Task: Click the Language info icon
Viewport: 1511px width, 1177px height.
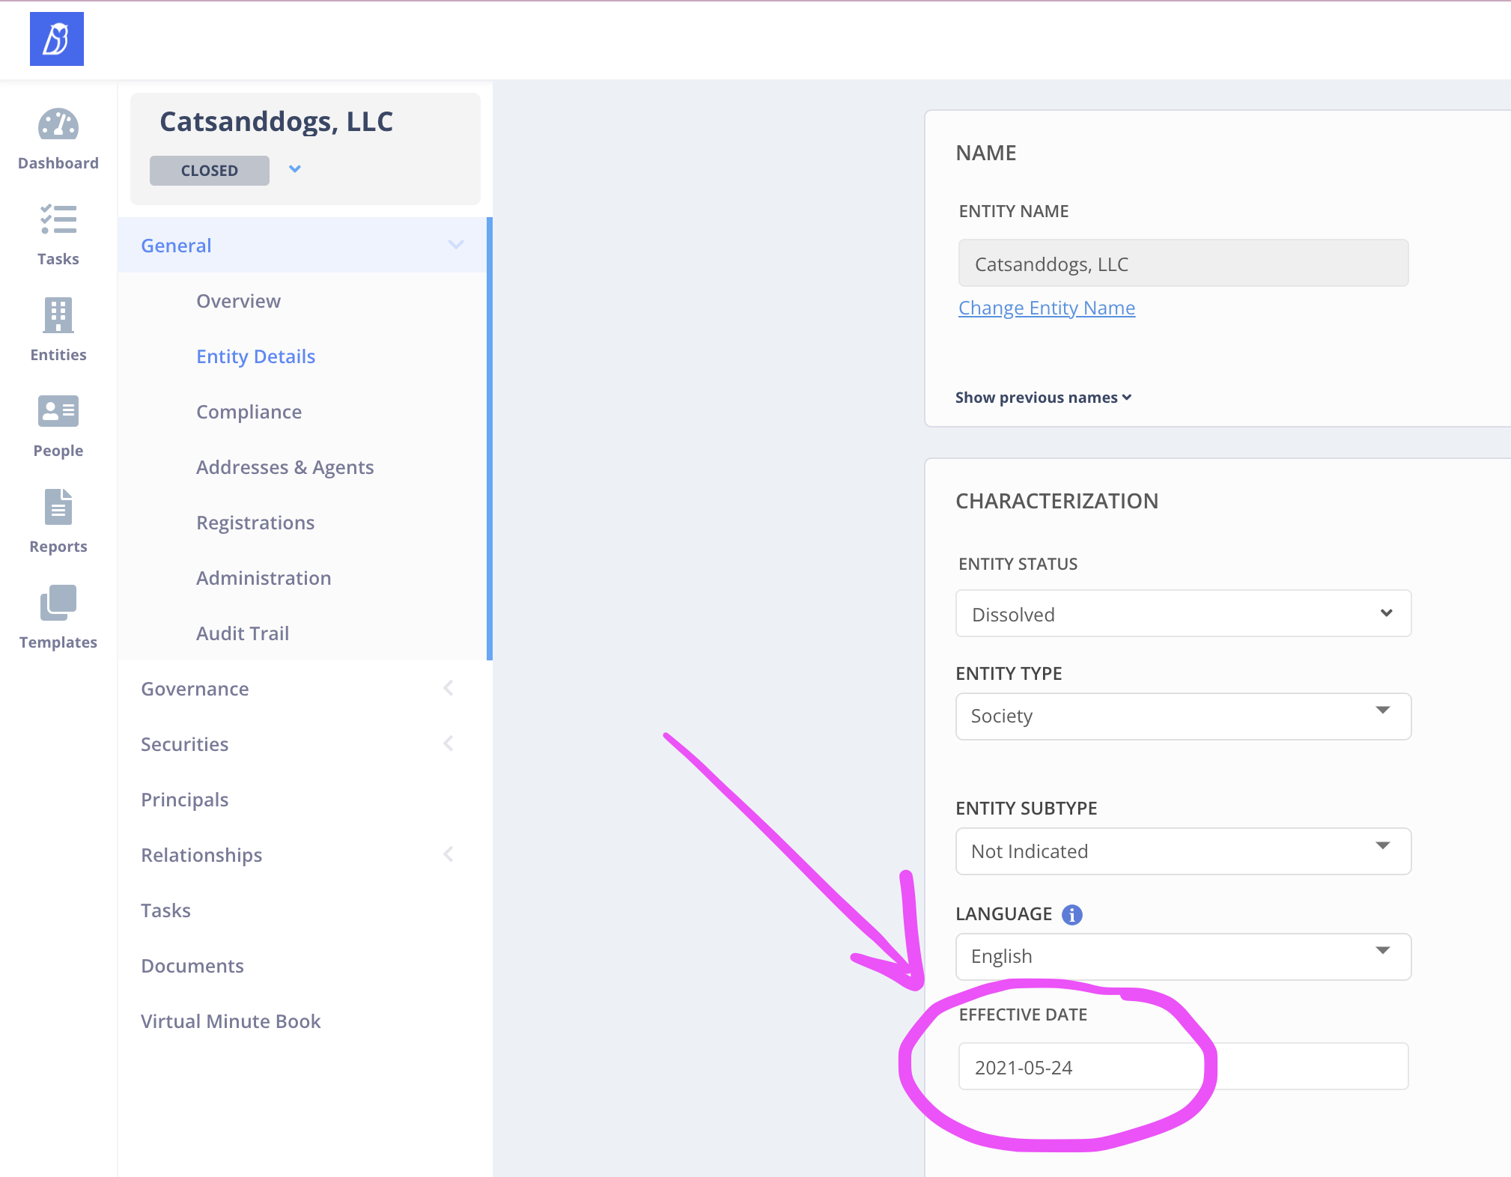Action: pos(1071,914)
